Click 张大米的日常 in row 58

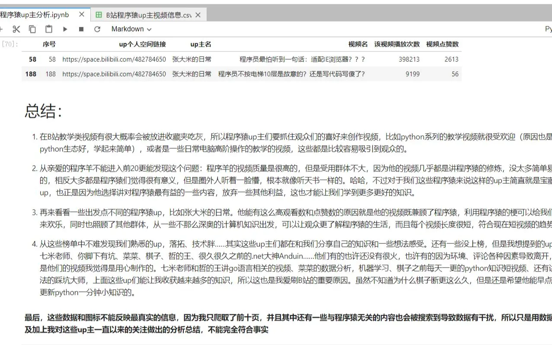[192, 59]
